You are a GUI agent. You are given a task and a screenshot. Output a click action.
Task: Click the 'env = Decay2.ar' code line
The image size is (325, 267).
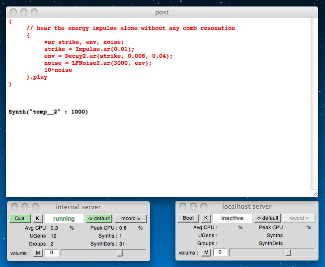(x=108, y=56)
